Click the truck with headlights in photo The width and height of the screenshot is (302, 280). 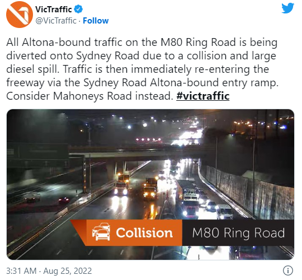click(x=121, y=185)
